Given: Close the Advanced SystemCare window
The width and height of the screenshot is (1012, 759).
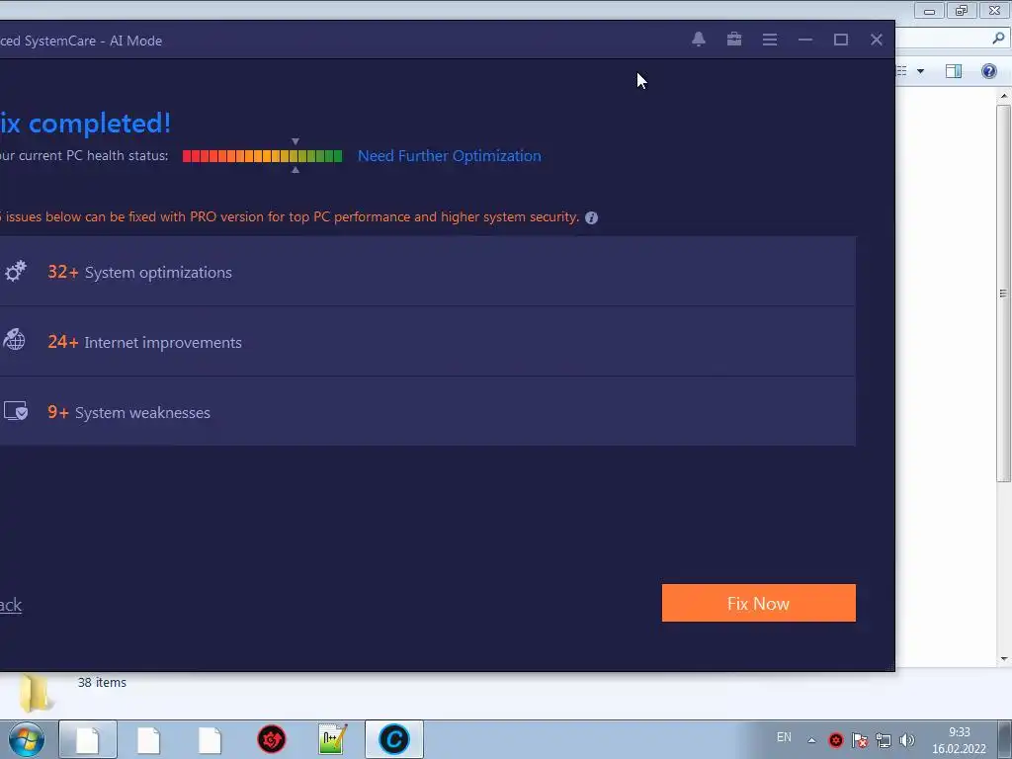Looking at the screenshot, I should pos(876,40).
